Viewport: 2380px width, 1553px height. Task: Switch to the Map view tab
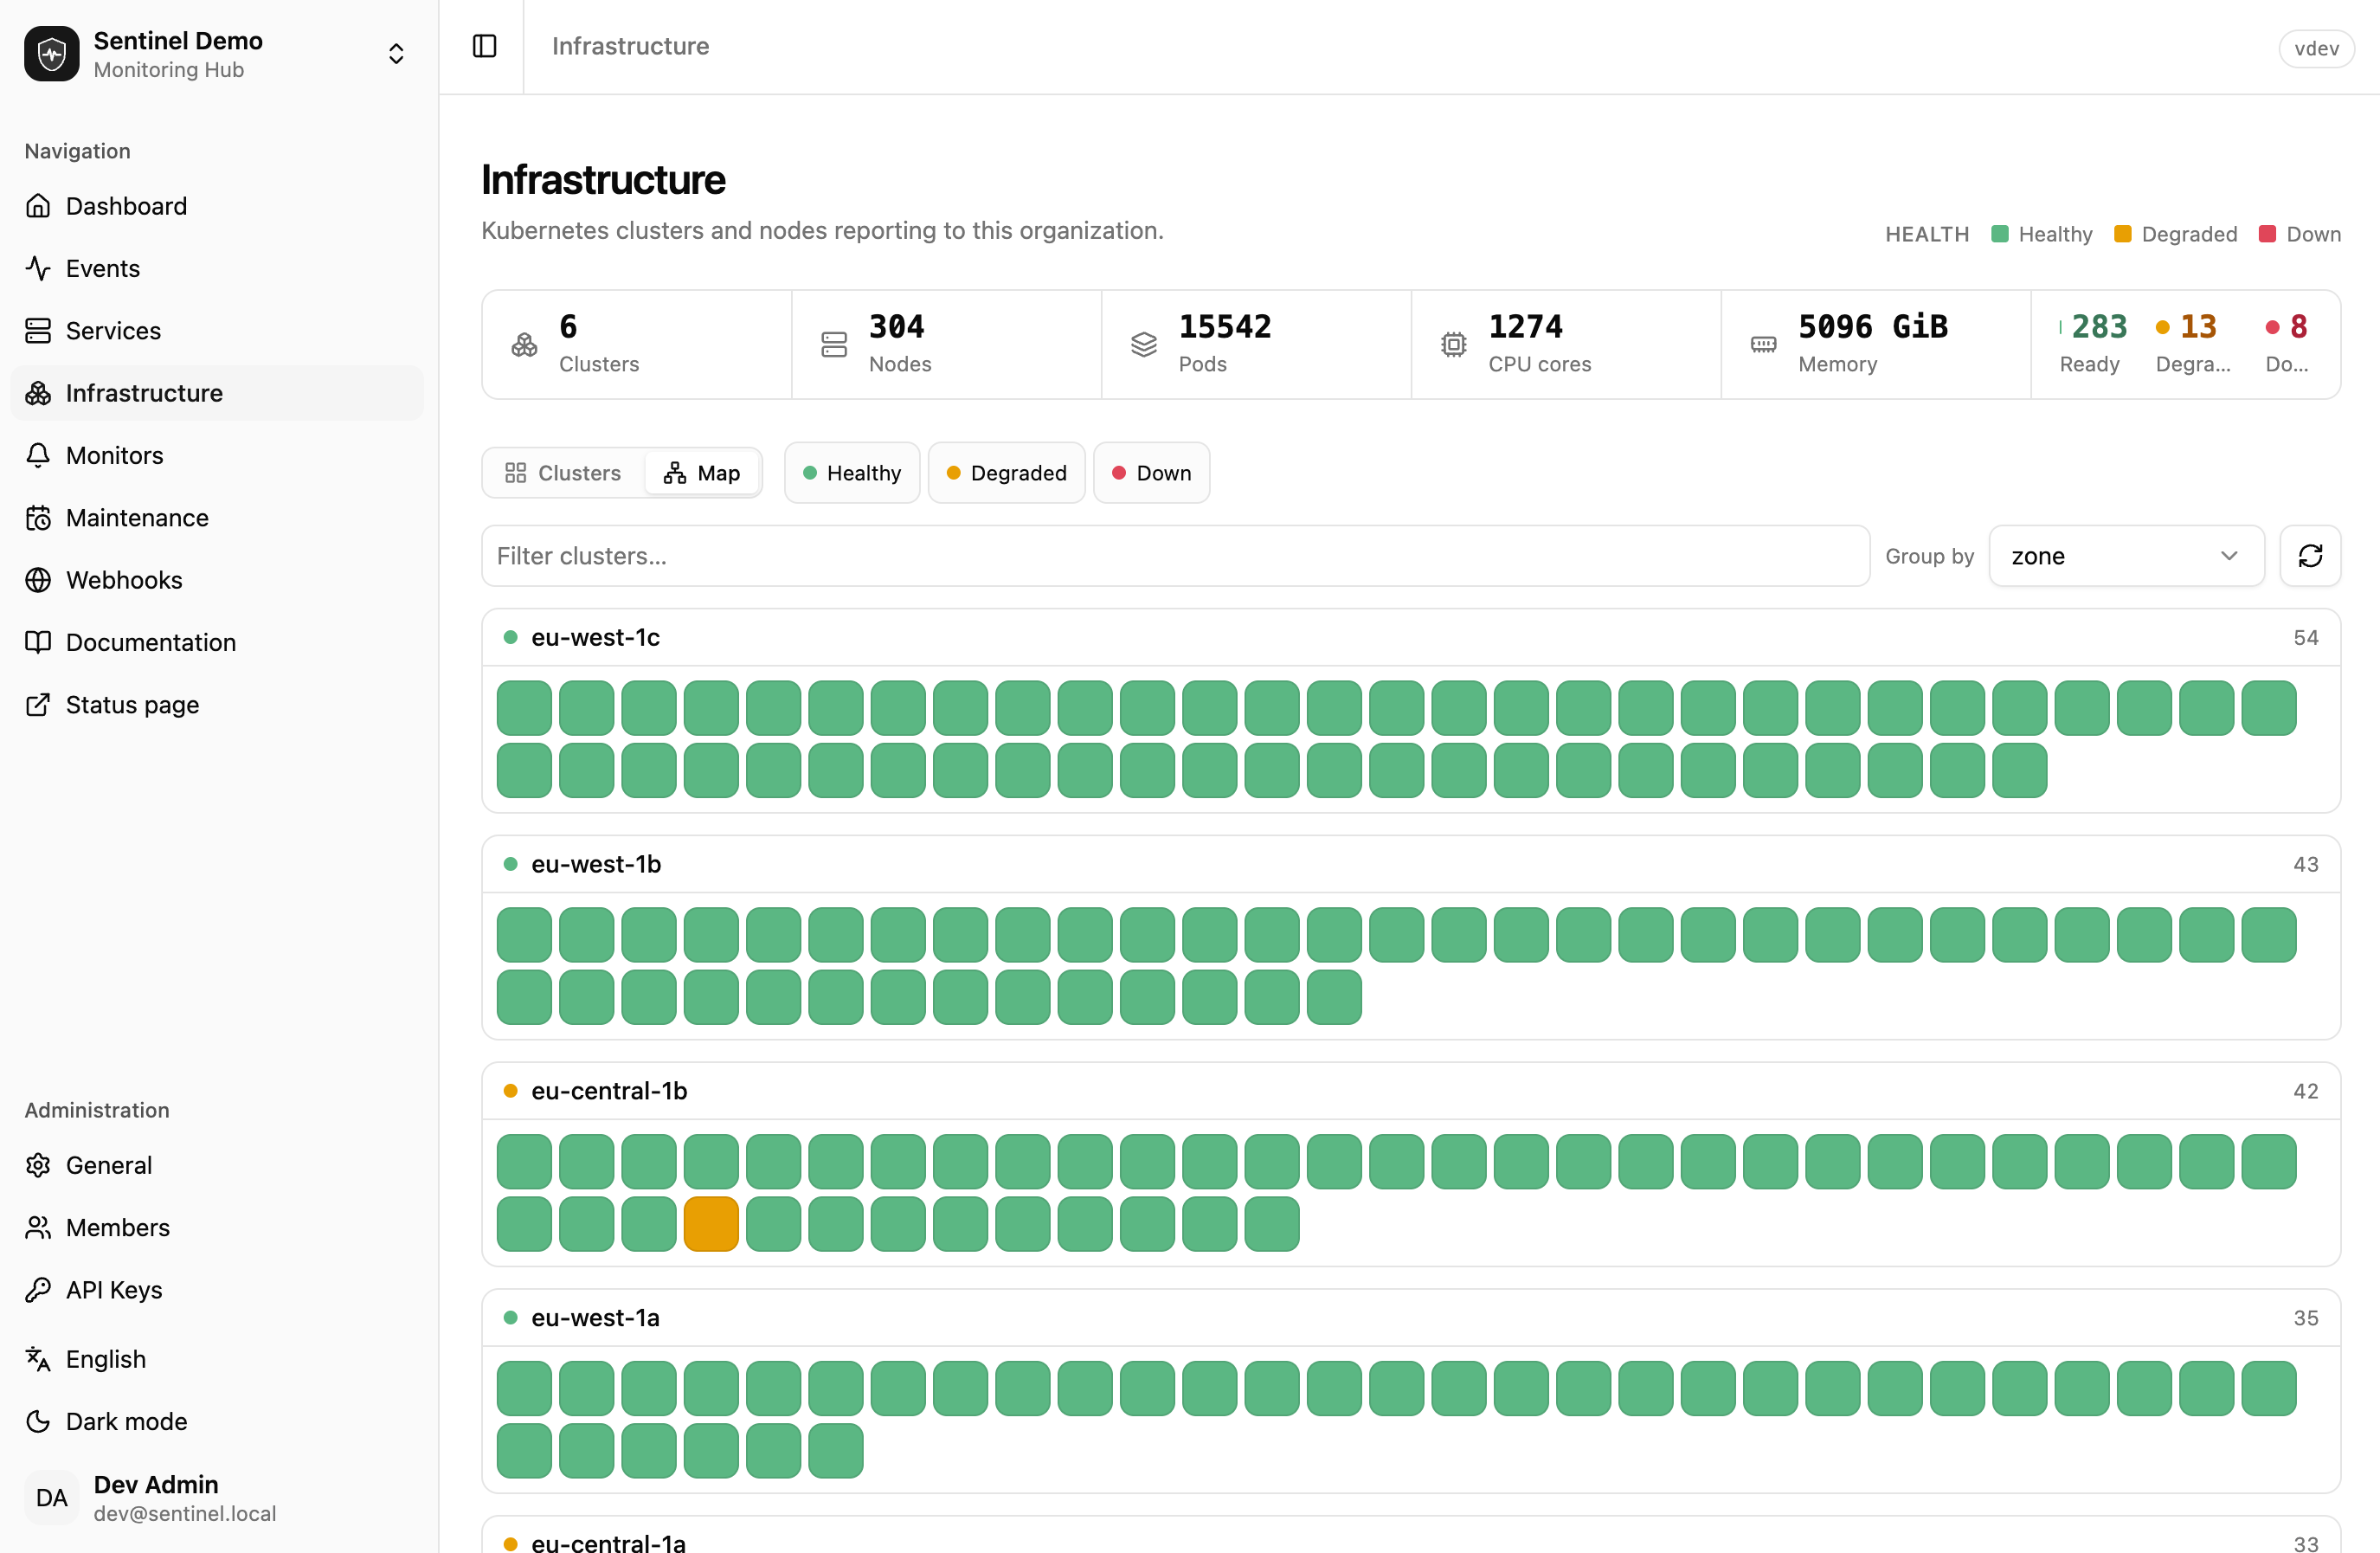point(702,473)
